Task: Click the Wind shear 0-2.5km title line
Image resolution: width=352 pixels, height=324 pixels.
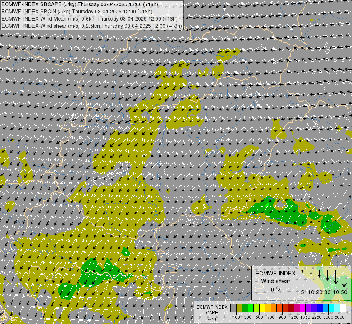Action: (x=92, y=26)
